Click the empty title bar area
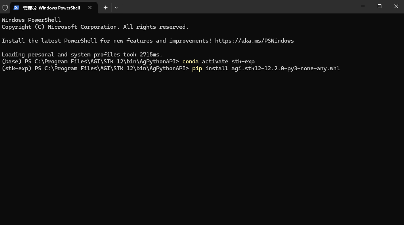Viewport: 404px width, 225px height. 237,7
